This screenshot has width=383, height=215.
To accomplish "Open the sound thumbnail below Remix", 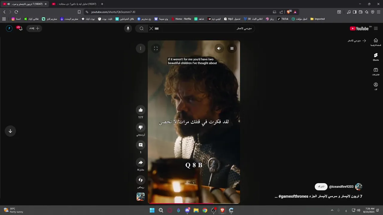I will click(141, 196).
